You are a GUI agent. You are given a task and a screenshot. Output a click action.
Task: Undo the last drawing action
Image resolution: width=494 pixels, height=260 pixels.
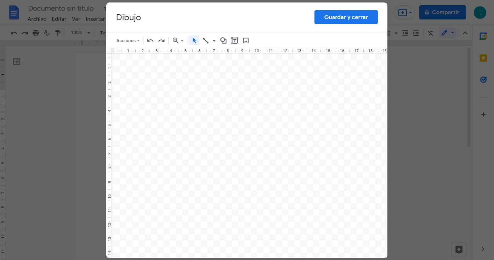(x=150, y=40)
